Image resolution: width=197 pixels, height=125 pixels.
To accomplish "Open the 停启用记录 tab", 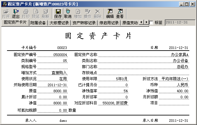I will click(109, 23).
